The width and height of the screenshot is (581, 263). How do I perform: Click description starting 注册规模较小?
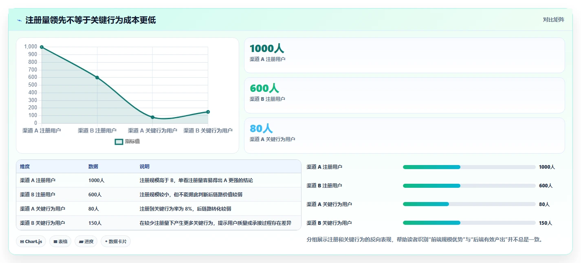(x=191, y=195)
